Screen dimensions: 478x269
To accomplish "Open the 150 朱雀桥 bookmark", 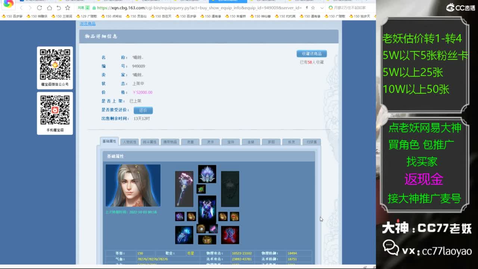I will point(235,16).
